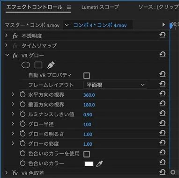Reset 色合いのカラー
This screenshot has height=178, width=179.
tap(163, 163)
